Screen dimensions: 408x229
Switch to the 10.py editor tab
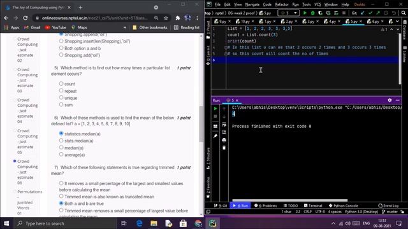[245, 22]
